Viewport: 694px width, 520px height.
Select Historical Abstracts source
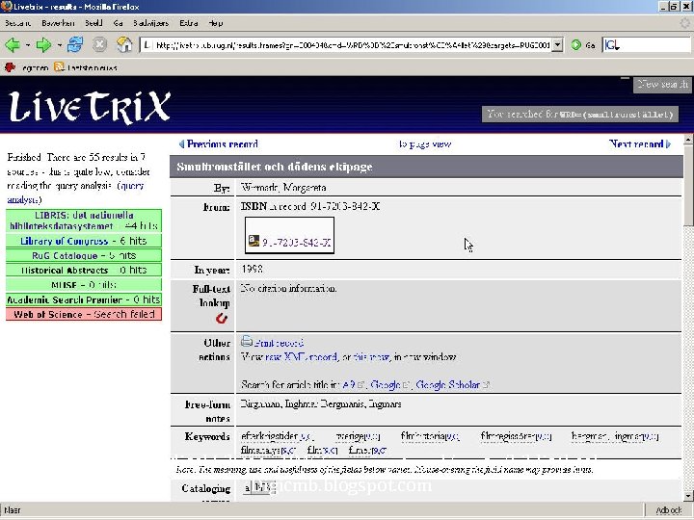pos(84,271)
